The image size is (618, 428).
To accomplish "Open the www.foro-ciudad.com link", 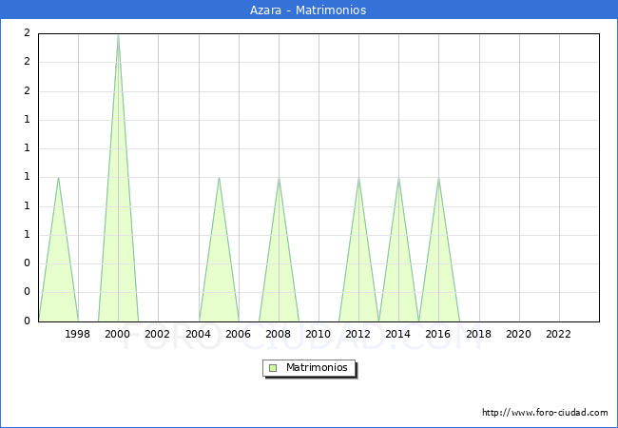I will point(545,413).
